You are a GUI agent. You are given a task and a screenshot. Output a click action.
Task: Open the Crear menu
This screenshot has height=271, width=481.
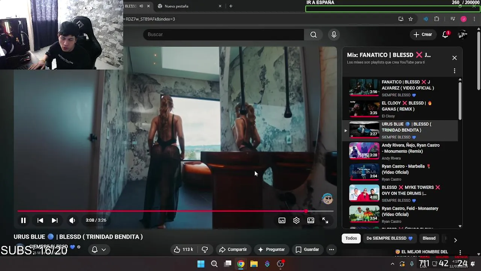(423, 35)
